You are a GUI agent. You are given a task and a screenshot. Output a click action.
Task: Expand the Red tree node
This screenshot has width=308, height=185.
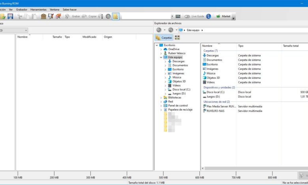161,102
